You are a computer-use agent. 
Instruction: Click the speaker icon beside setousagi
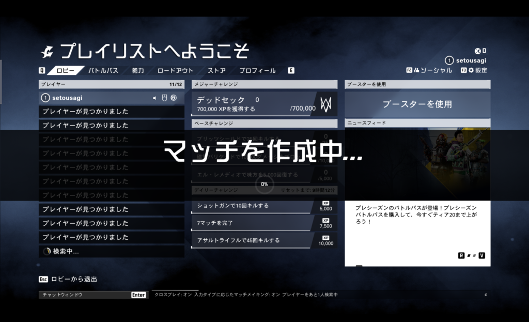coord(154,98)
